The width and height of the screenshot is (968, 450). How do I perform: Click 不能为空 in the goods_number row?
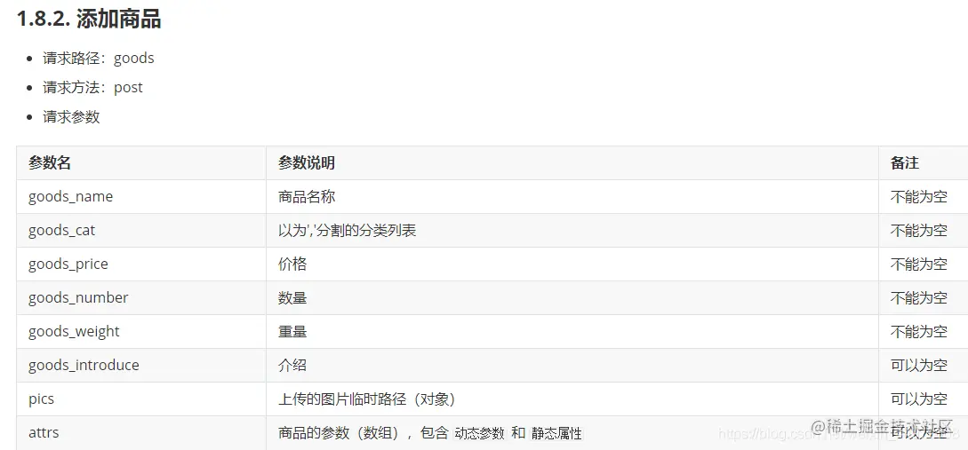coord(918,297)
